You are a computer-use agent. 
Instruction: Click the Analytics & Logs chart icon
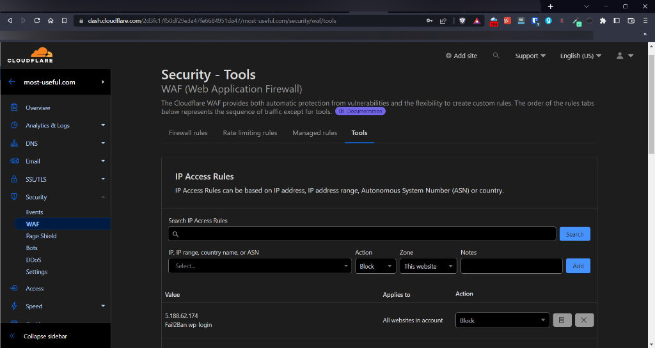14,125
